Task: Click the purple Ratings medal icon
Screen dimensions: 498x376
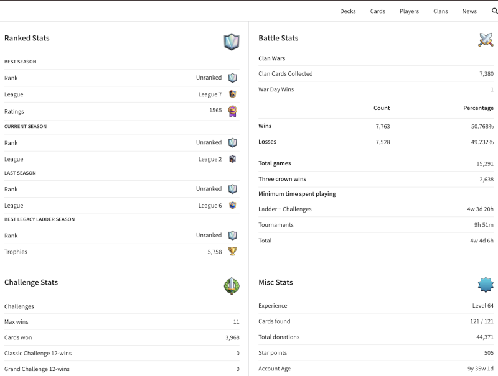Action: [x=233, y=111]
